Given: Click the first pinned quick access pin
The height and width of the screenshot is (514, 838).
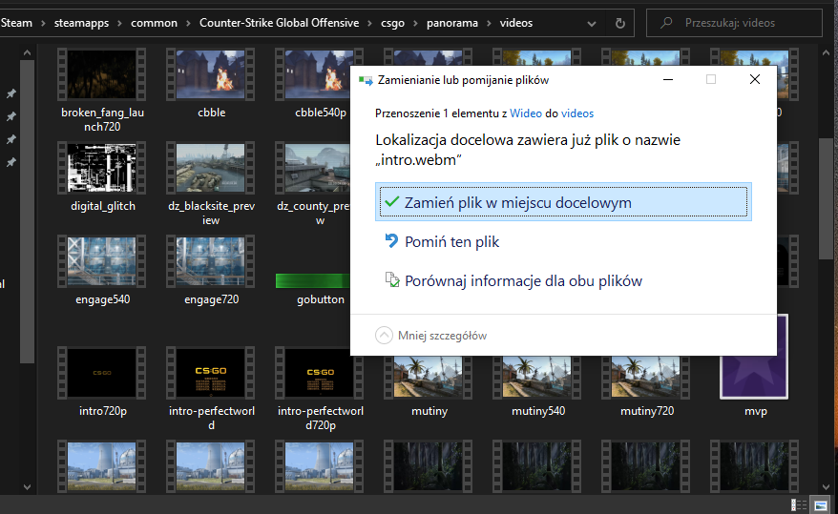Looking at the screenshot, I should pyautogui.click(x=10, y=94).
